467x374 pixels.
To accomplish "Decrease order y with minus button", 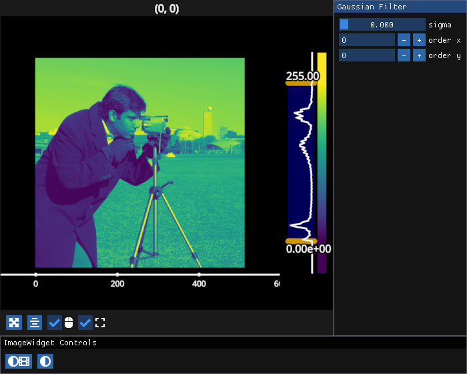I will [404, 55].
